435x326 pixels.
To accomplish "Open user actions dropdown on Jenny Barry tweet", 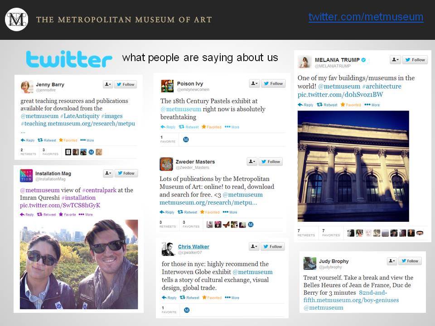I will (x=108, y=84).
